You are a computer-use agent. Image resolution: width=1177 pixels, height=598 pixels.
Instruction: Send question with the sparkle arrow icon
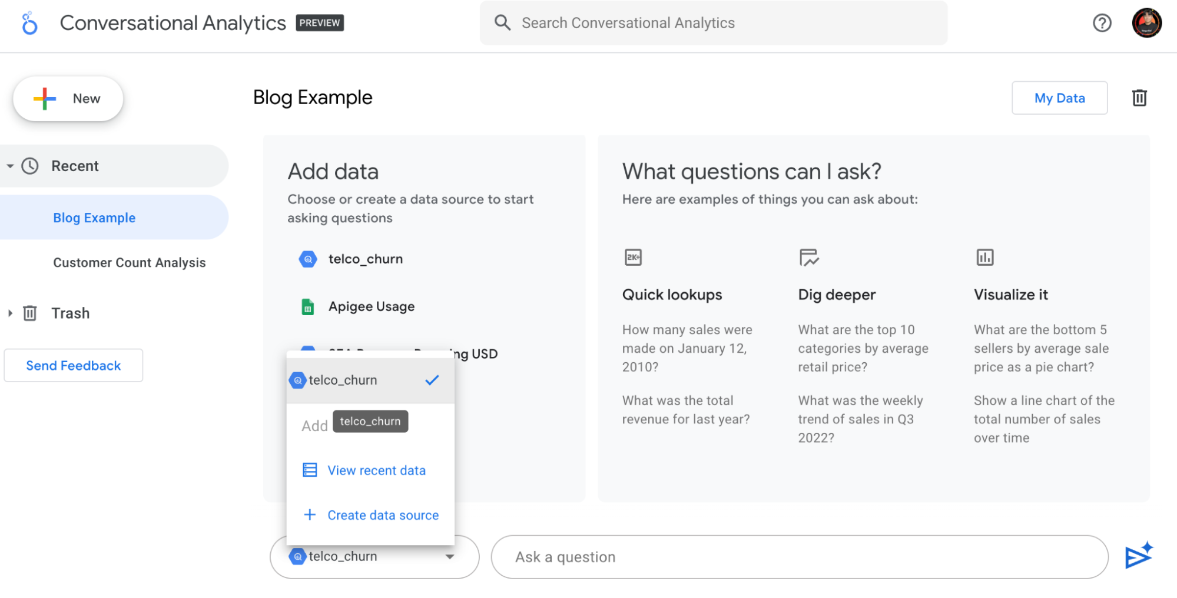(x=1138, y=555)
